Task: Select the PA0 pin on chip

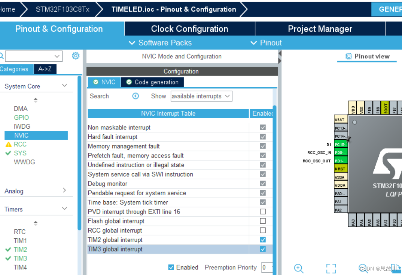Action: click(341, 193)
